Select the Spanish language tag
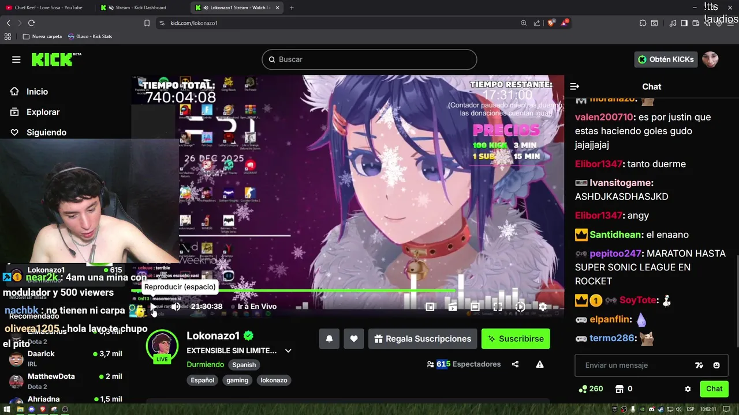The image size is (739, 415). [x=244, y=364]
